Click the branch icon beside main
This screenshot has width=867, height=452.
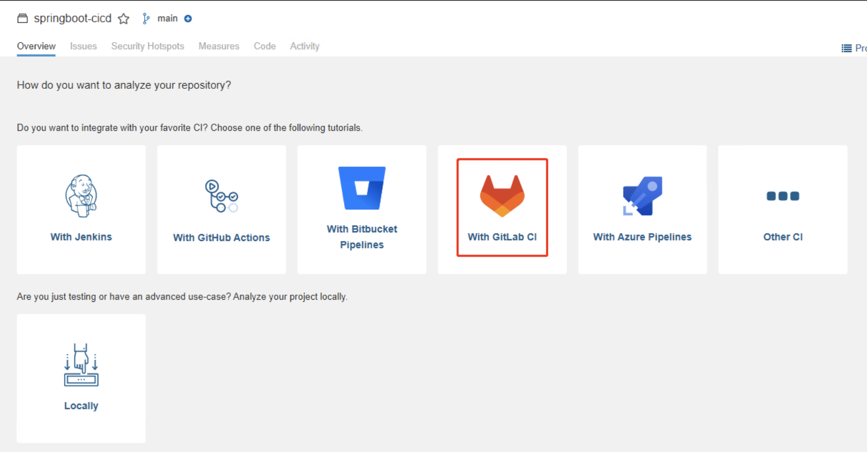click(146, 19)
